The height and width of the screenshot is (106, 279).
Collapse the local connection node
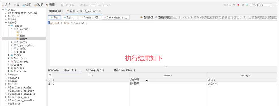(3, 10)
